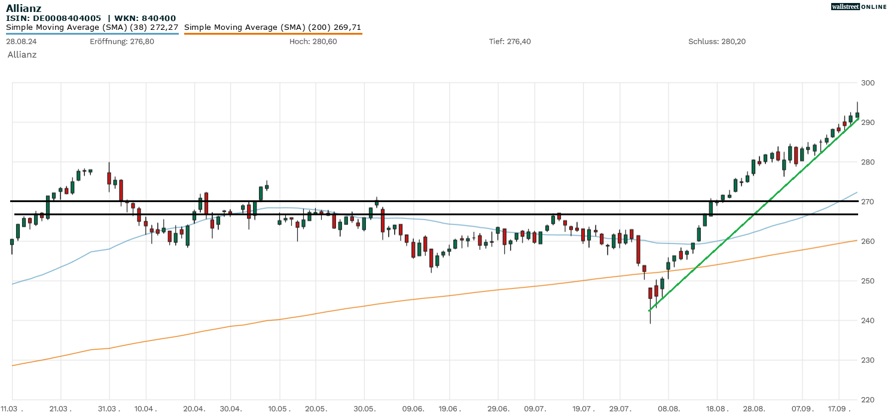Click the ISIN DE0008404005 text
Viewport: 891px width, 412px height.
(x=54, y=19)
